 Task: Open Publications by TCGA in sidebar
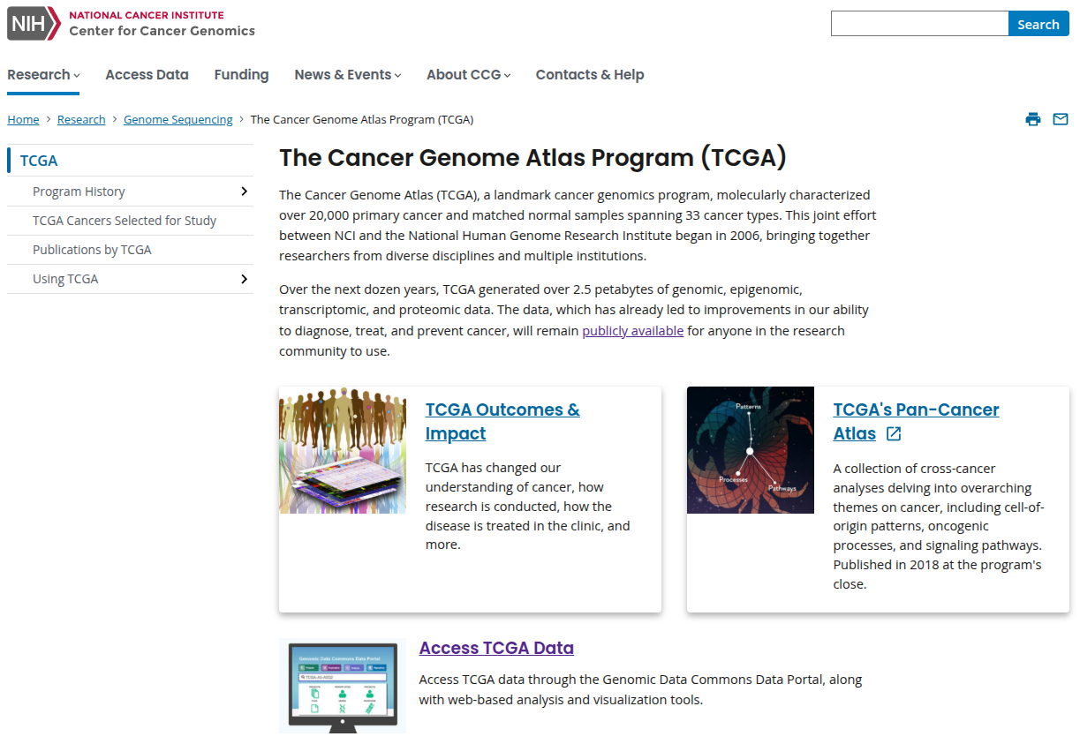click(x=92, y=250)
